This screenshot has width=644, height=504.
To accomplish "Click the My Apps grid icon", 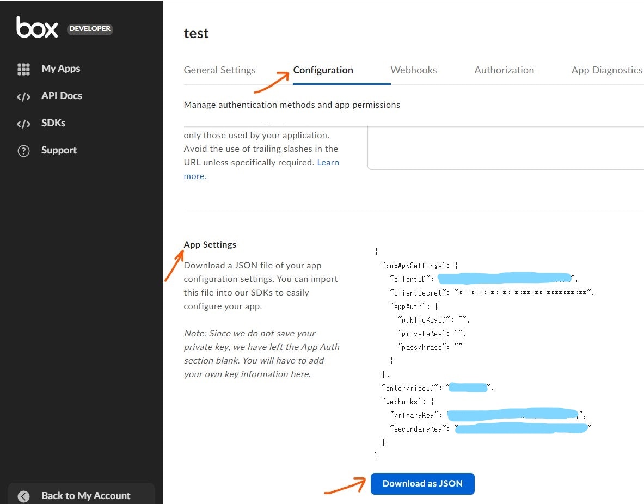I will pos(23,69).
